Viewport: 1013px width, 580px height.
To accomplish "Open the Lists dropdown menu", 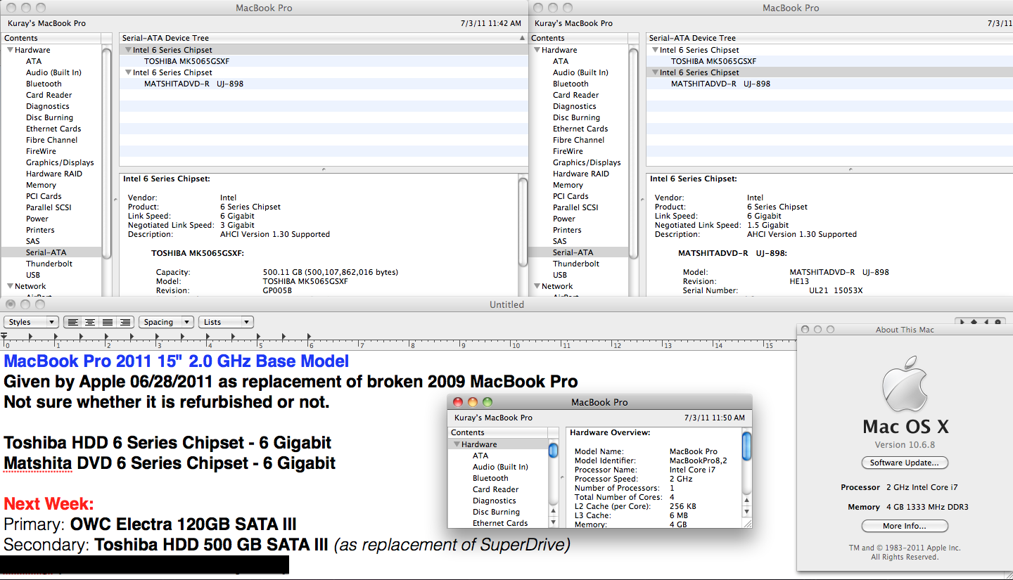I will click(x=226, y=322).
